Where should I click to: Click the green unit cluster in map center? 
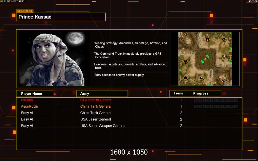pyautogui.click(x=205, y=59)
